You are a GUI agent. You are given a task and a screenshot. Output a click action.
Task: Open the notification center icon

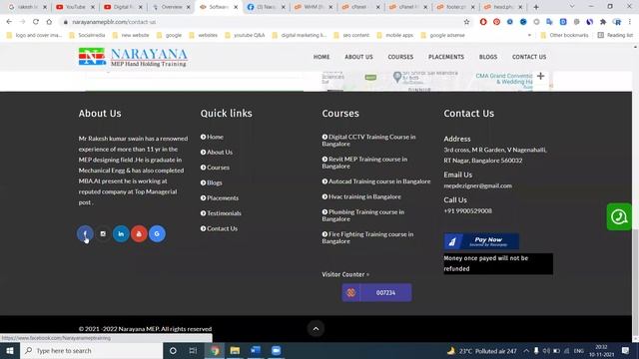coord(626,350)
